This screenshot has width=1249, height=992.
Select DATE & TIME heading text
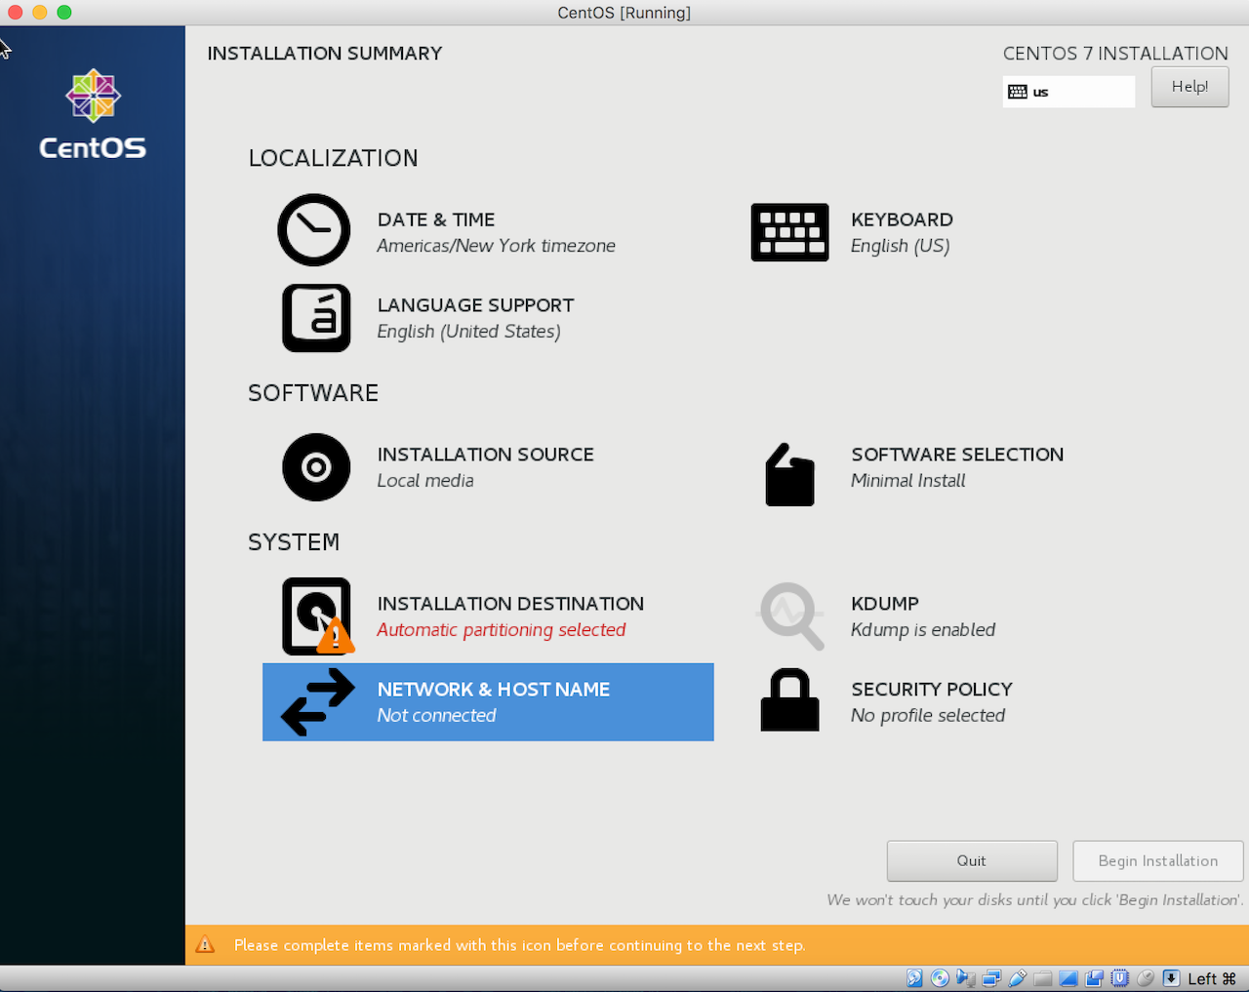coord(436,219)
